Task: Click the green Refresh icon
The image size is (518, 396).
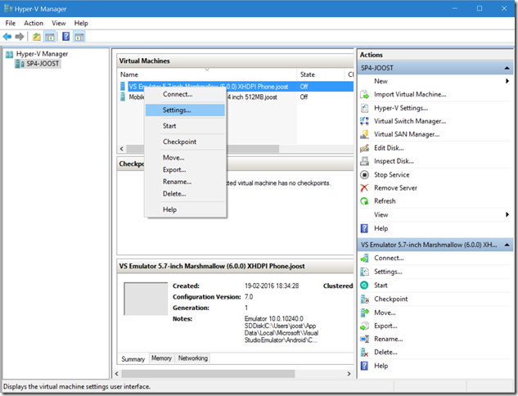Action: (364, 201)
